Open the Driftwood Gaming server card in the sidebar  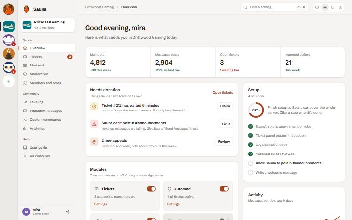coord(47,25)
